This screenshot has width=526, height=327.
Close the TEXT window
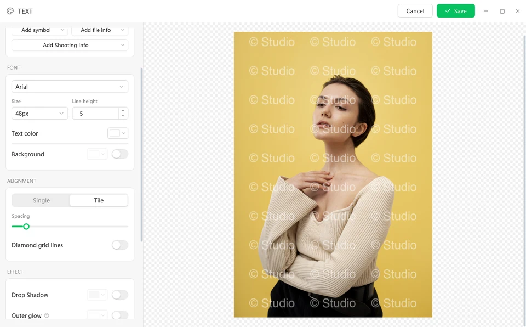(x=518, y=11)
